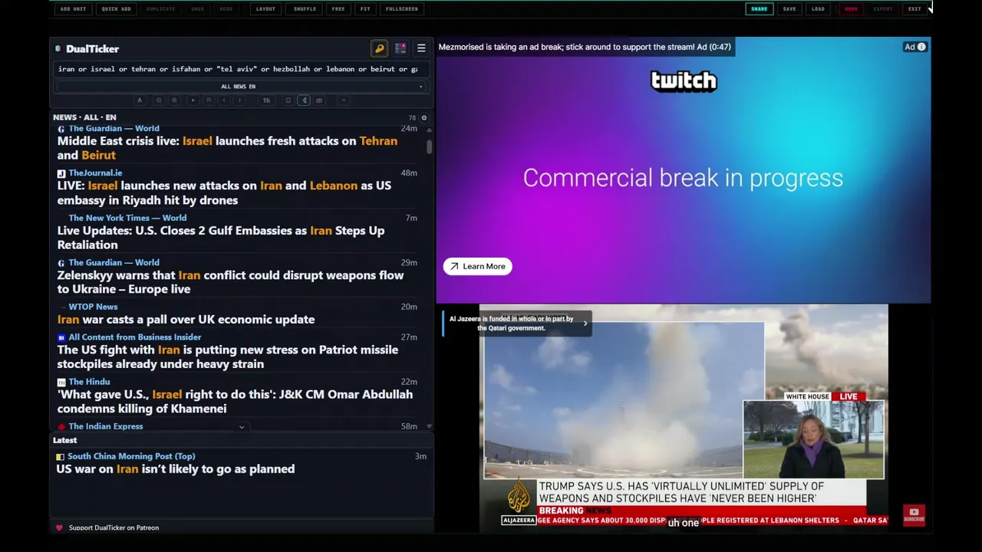The image size is (982, 552).
Task: Click the scroll-down arrow of news list
Action: [x=429, y=426]
